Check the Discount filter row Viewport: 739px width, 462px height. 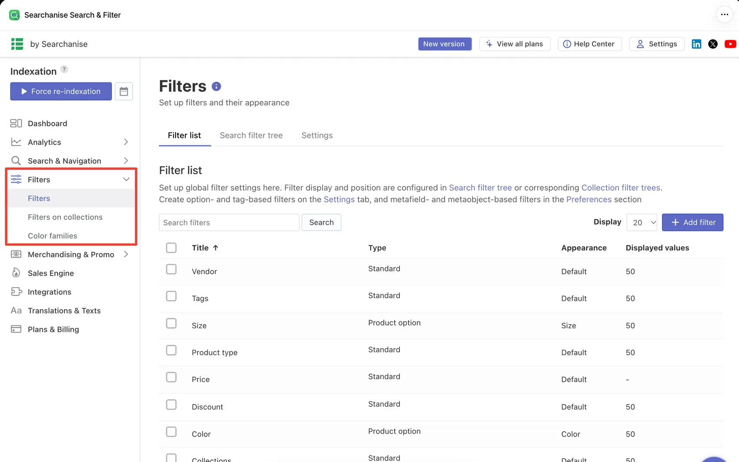(x=171, y=405)
